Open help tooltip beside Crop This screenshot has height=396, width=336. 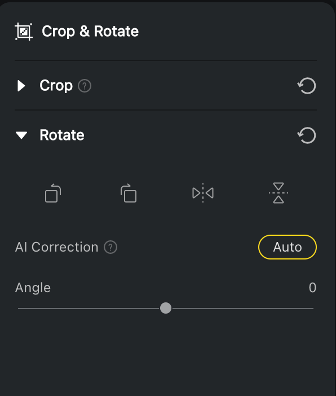point(85,86)
